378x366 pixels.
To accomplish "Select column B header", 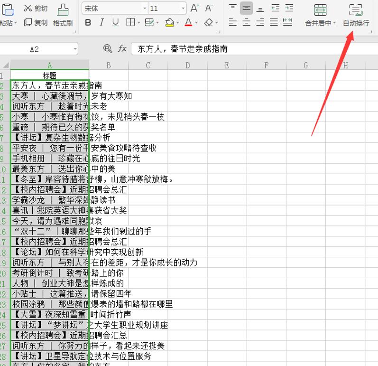I will [x=109, y=66].
